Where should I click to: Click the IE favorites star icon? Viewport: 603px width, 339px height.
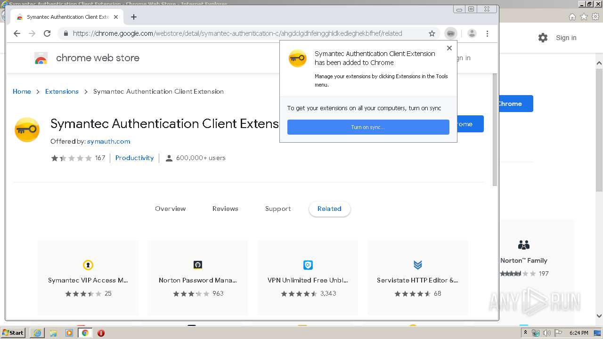(584, 16)
